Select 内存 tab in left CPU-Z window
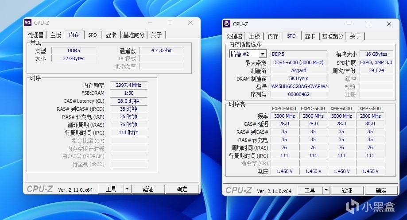Screen dimensions: 407x220 [74, 35]
